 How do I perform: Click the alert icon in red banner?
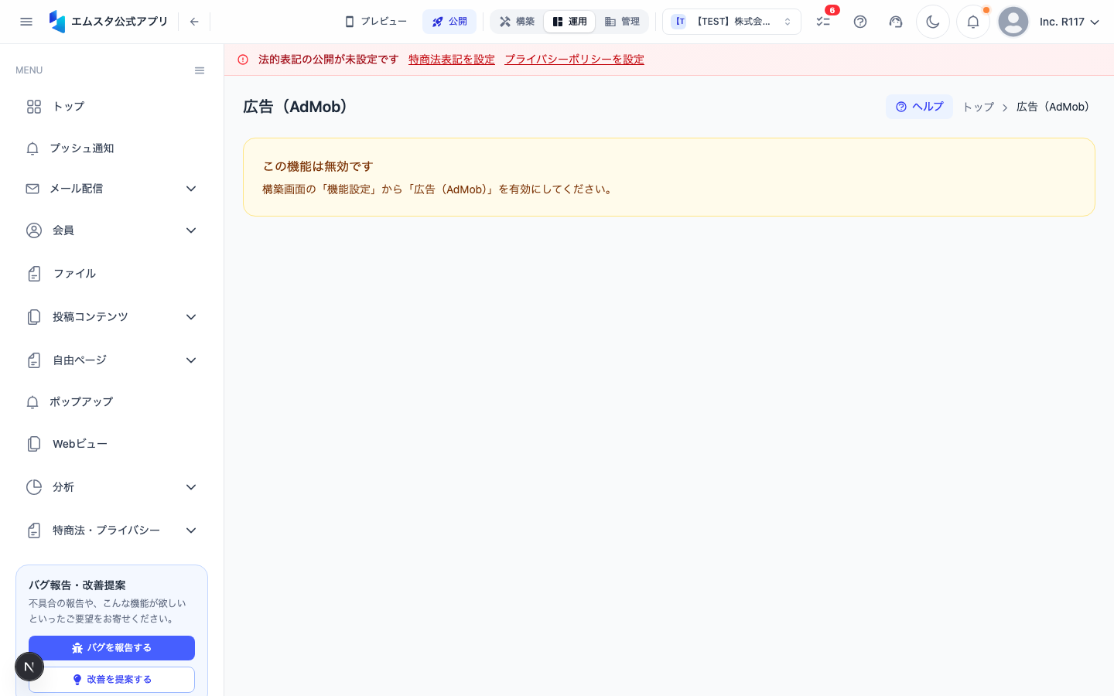click(x=243, y=60)
